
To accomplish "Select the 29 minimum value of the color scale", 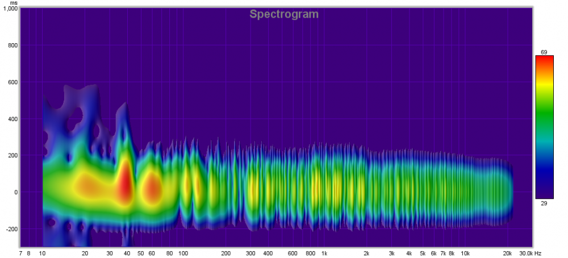I will click(544, 203).
